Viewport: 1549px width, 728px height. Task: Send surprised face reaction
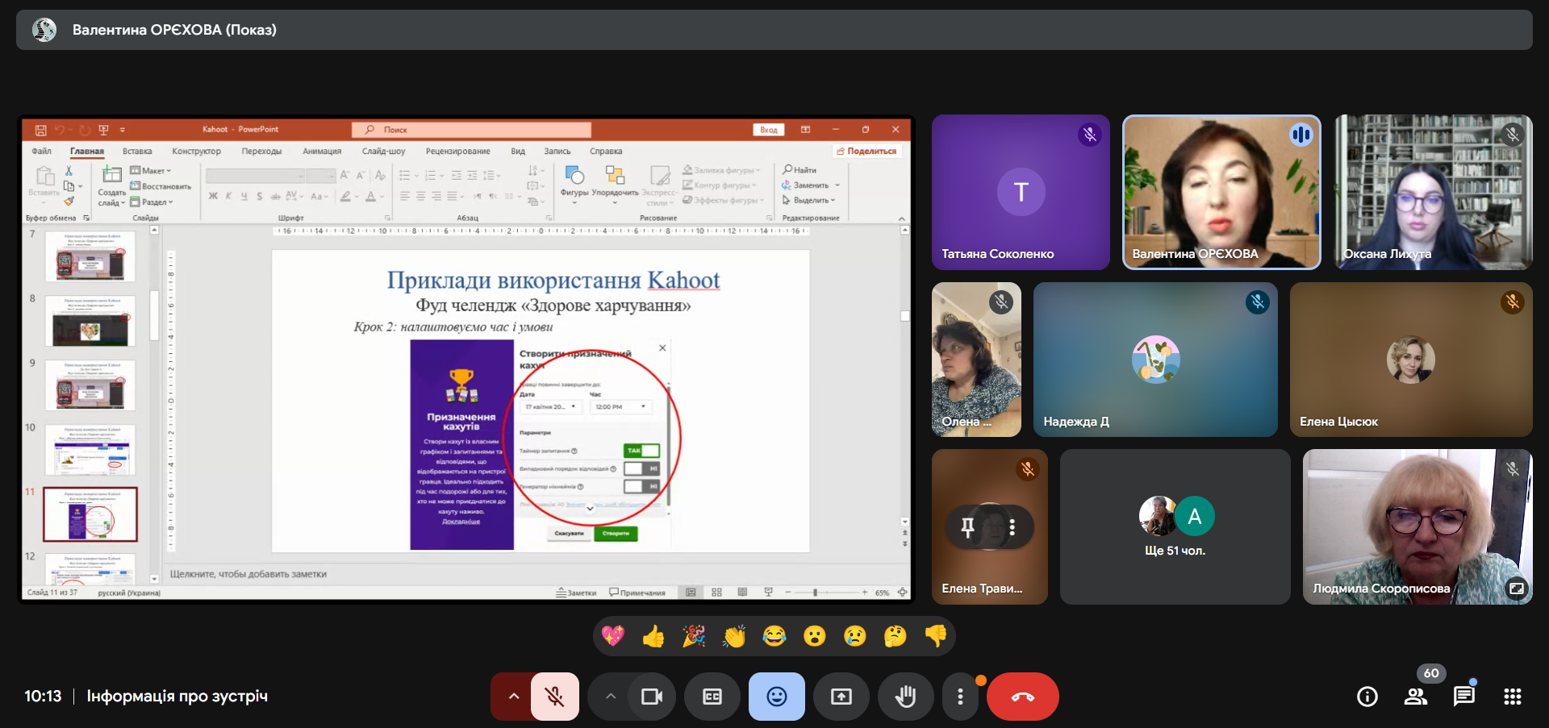point(815,636)
